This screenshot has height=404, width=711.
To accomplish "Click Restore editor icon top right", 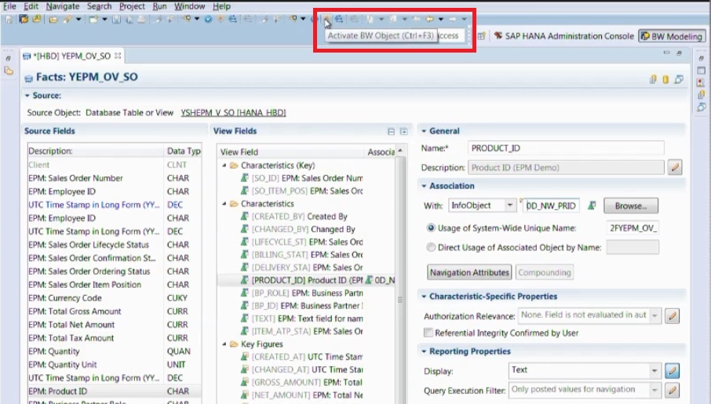I will [679, 53].
